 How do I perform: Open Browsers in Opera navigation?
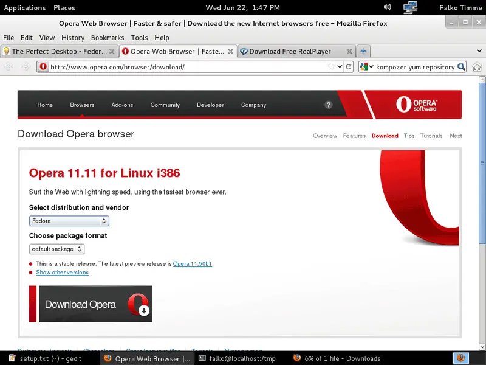click(x=82, y=105)
